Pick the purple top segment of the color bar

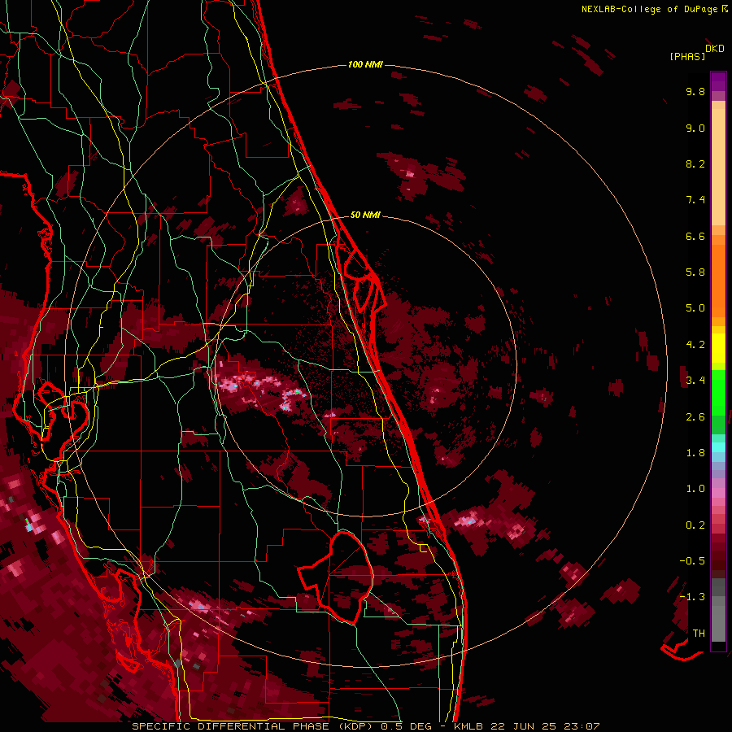718,81
